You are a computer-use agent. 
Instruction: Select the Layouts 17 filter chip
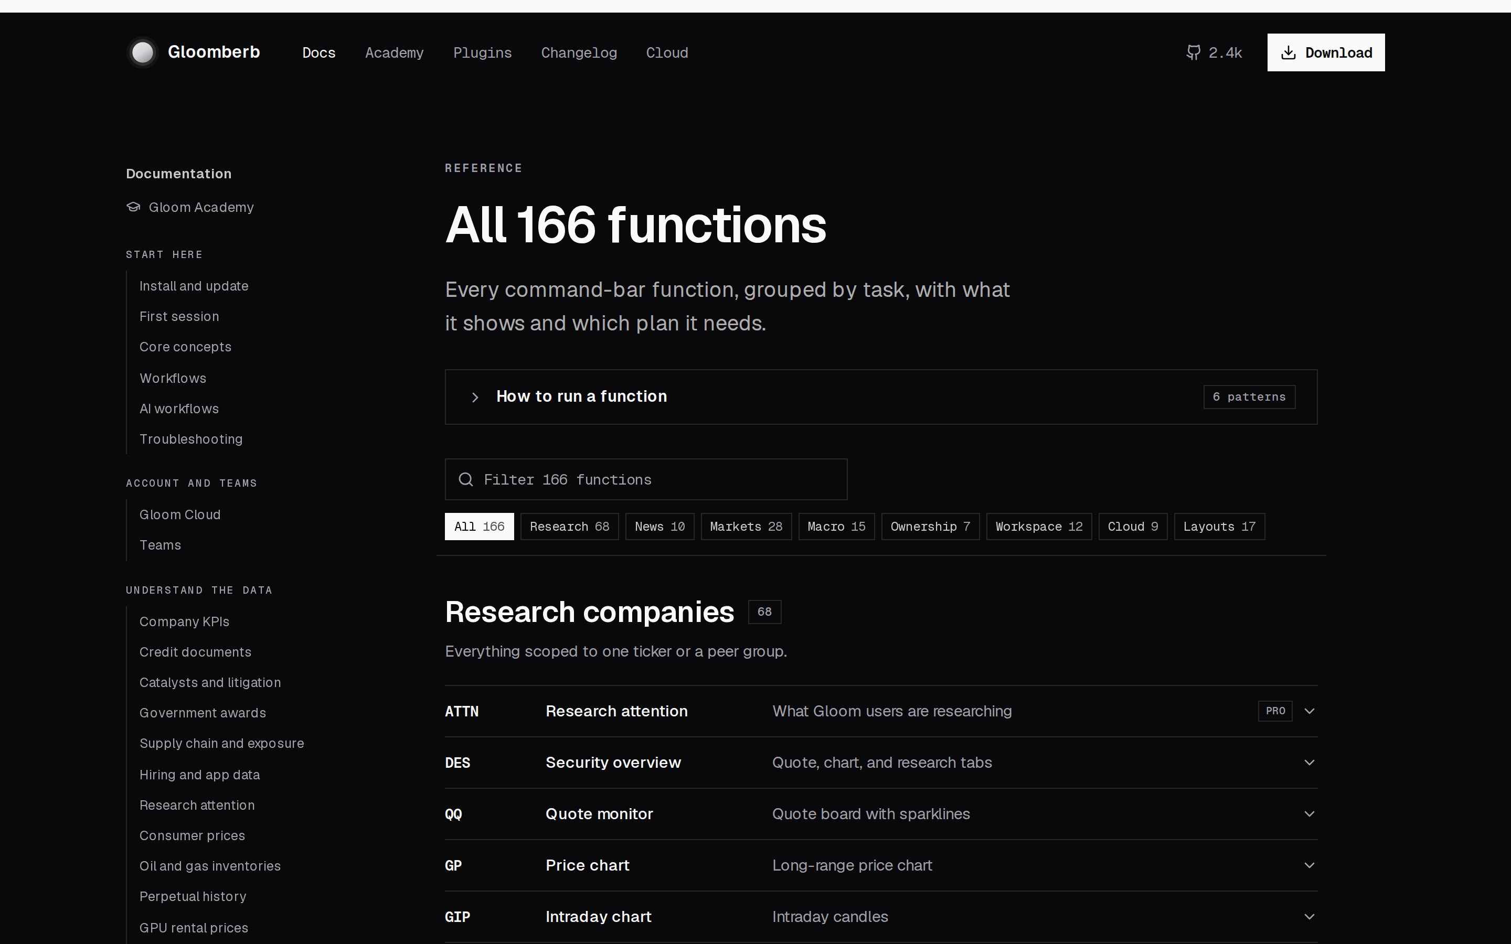coord(1219,527)
